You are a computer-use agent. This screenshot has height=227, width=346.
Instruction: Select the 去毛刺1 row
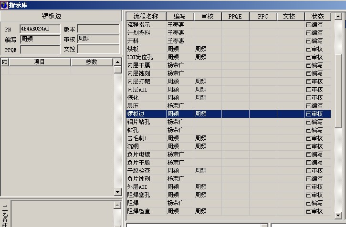coord(229,138)
